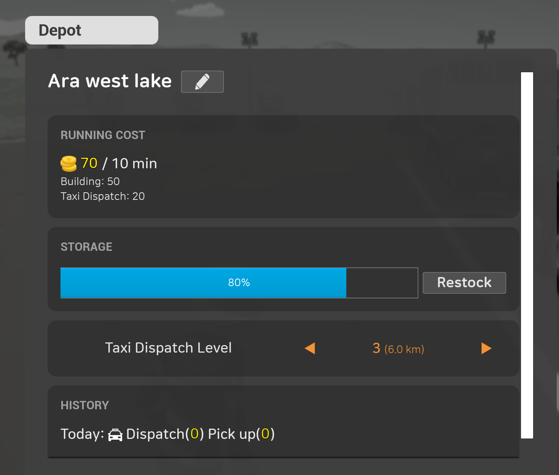Screen dimensions: 559x475
Task: Click the "Ara west lake" depot name
Action: pos(110,81)
